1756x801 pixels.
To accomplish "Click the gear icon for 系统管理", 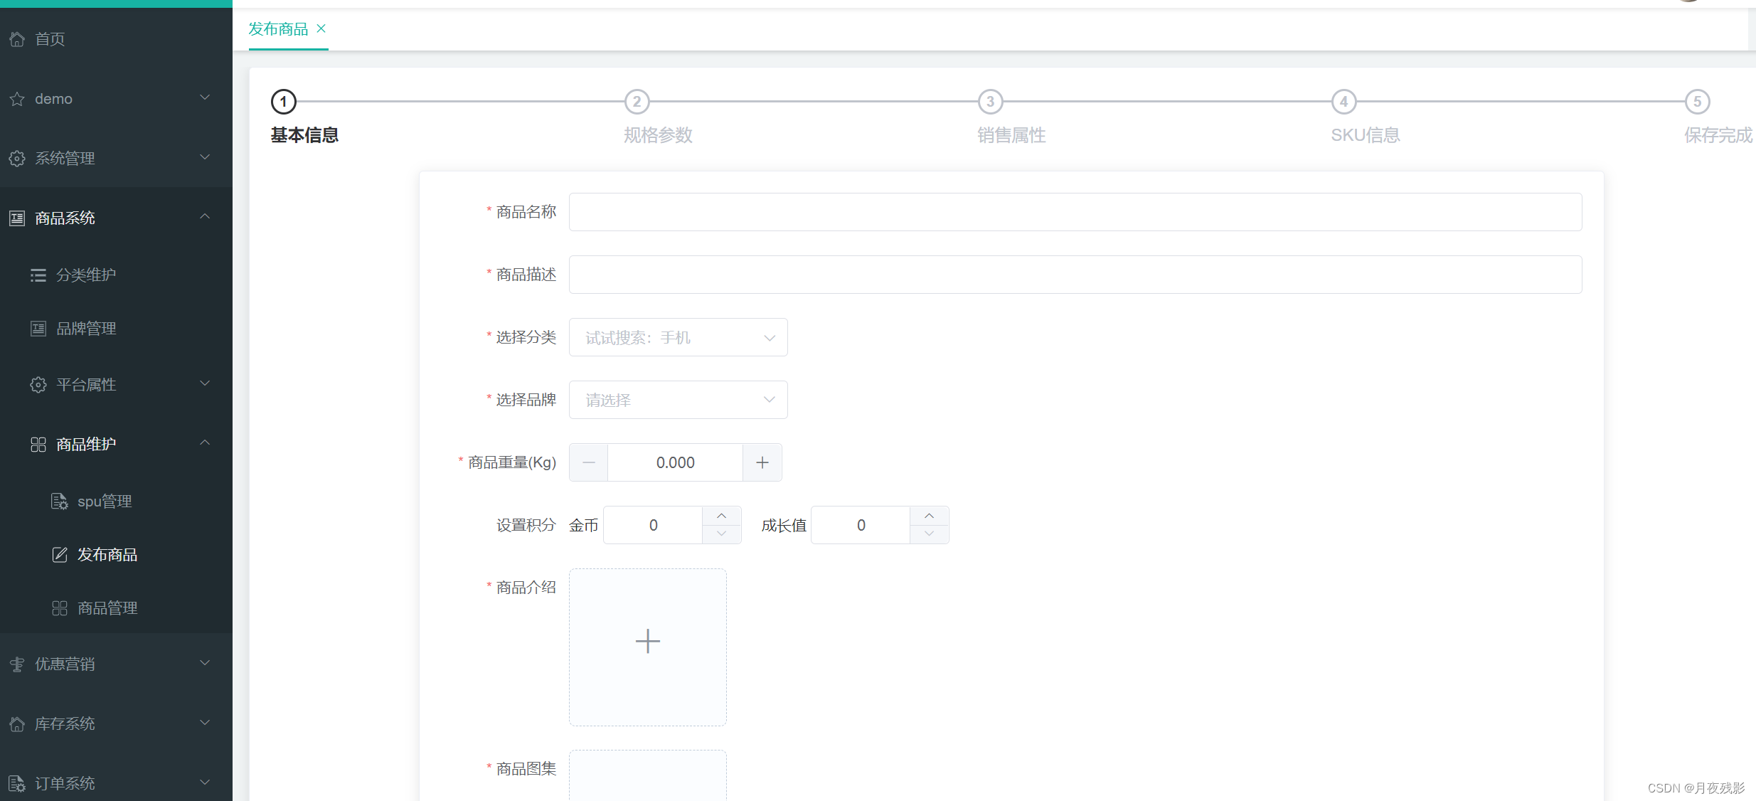I will click(17, 158).
